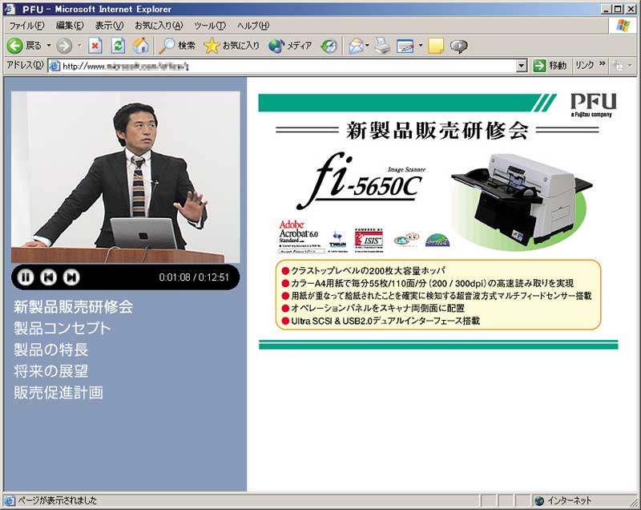This screenshot has width=641, height=510.
Task: Open the 検索 search pane
Action: pos(177,46)
